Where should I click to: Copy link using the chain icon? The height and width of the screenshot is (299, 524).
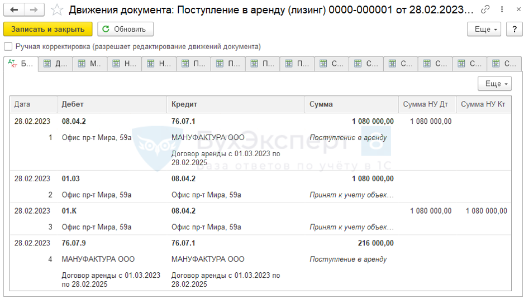pyautogui.click(x=485, y=10)
